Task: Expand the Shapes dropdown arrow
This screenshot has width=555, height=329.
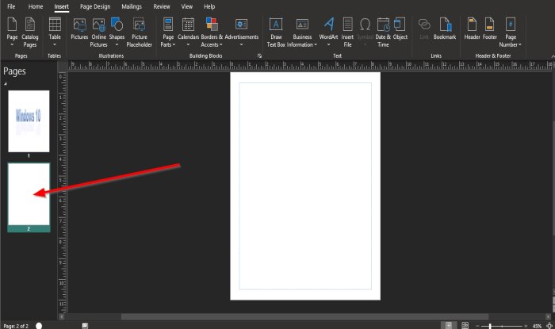Action: (x=117, y=45)
